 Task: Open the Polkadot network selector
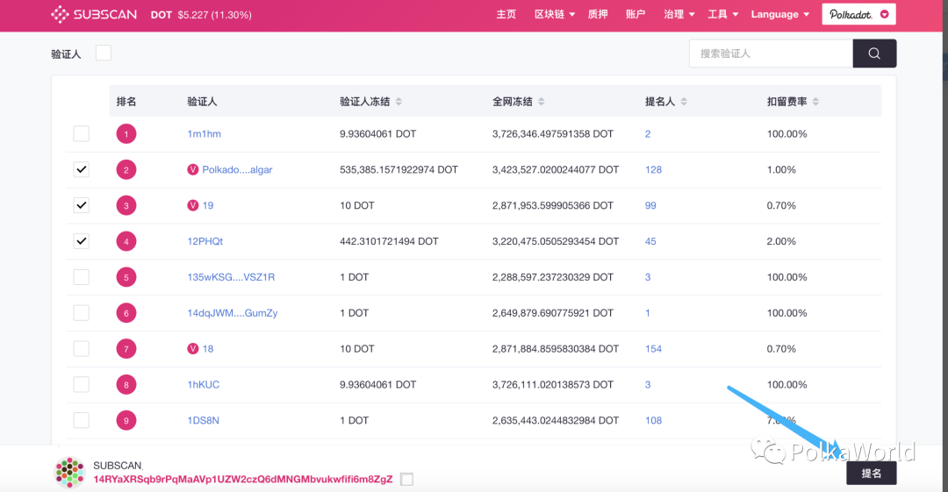[x=858, y=14]
